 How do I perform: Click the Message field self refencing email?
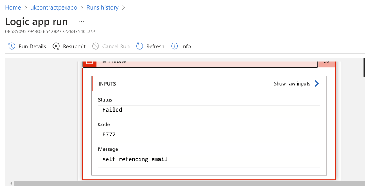click(209, 161)
